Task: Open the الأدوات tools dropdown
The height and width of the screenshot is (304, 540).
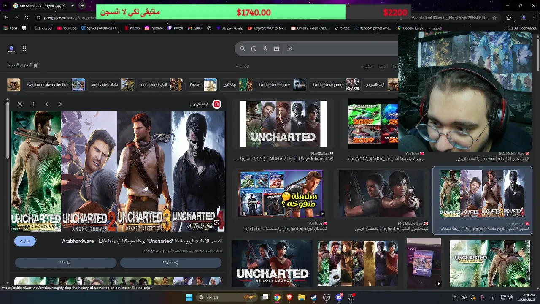Action: click(x=242, y=66)
